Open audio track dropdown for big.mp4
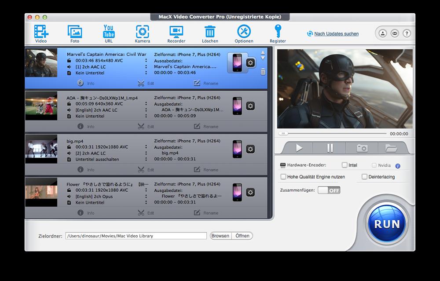The height and width of the screenshot is (281, 440). pos(146,153)
